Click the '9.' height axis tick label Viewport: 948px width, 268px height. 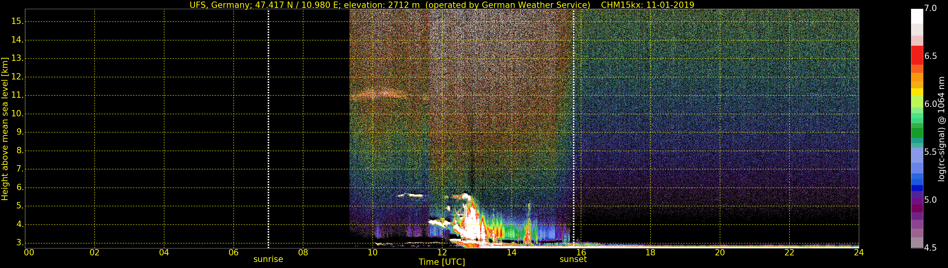[20, 132]
